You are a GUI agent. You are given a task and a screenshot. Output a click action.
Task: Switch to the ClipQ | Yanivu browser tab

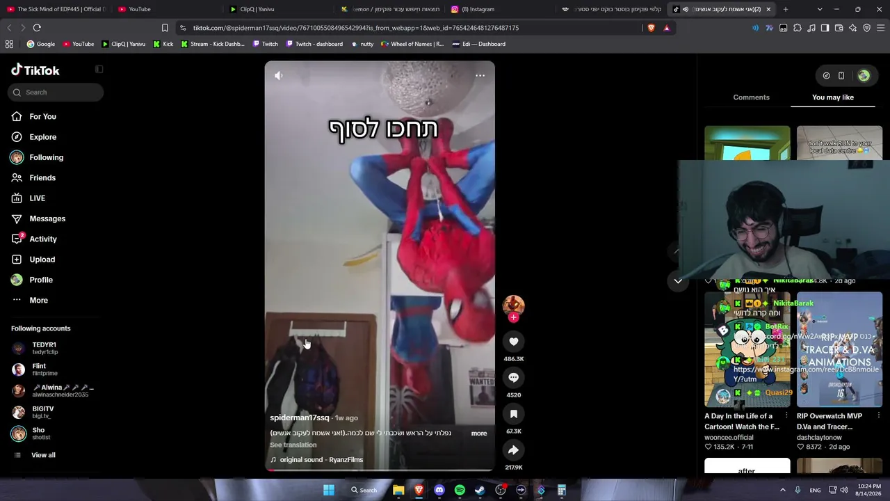(x=278, y=9)
